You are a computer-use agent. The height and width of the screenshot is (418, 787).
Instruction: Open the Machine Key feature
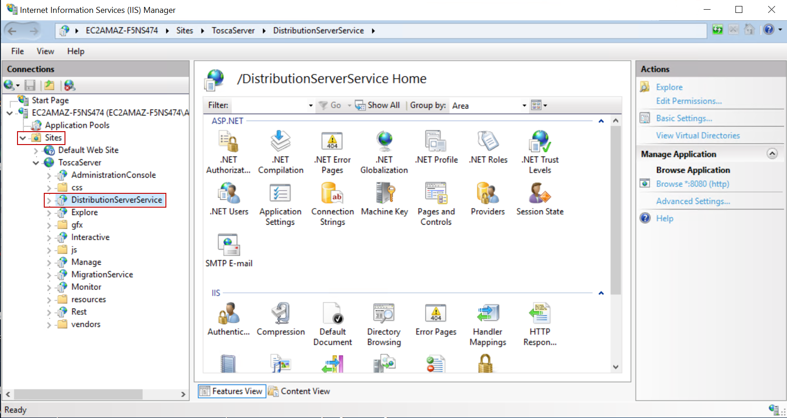click(x=384, y=199)
